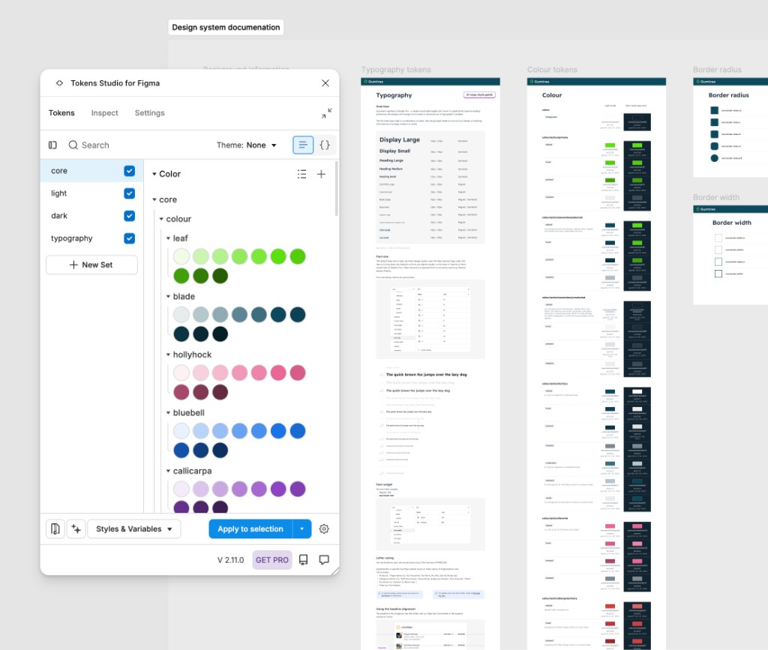The image size is (768, 650).
Task: Click the sparkle icon in bottom toolbar
Action: [x=76, y=529]
